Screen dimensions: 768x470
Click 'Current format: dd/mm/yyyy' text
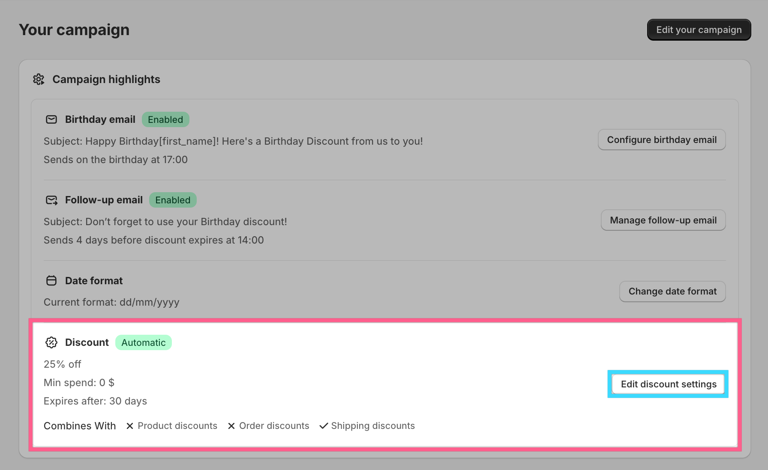(111, 302)
